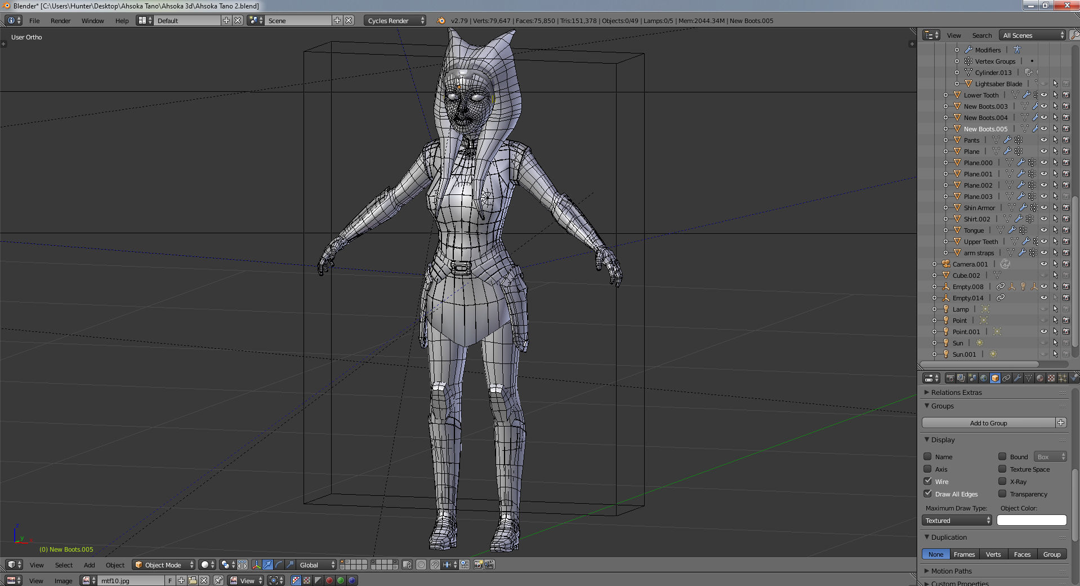Hide Shin Armor via eye icon
Screen dimensions: 1080x586
pos(1043,207)
